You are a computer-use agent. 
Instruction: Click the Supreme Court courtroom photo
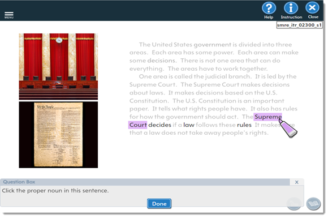[58, 67]
